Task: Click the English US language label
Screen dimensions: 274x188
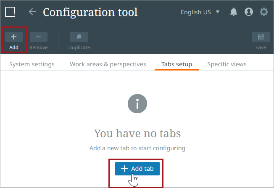Action: 195,12
